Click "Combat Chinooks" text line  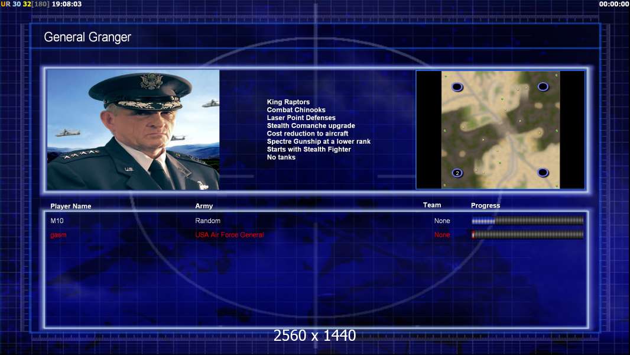click(296, 110)
